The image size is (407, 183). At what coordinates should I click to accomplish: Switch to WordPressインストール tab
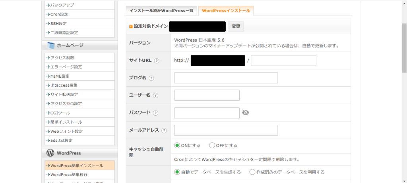(226, 11)
